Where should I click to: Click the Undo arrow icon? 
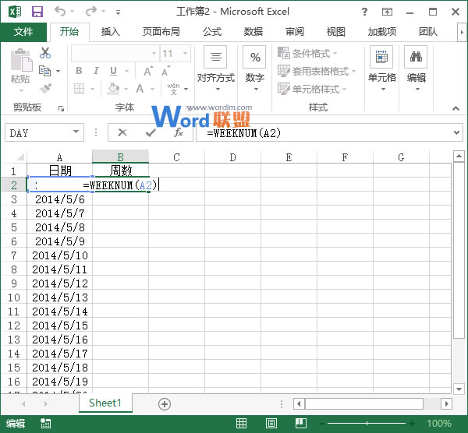pyautogui.click(x=60, y=12)
